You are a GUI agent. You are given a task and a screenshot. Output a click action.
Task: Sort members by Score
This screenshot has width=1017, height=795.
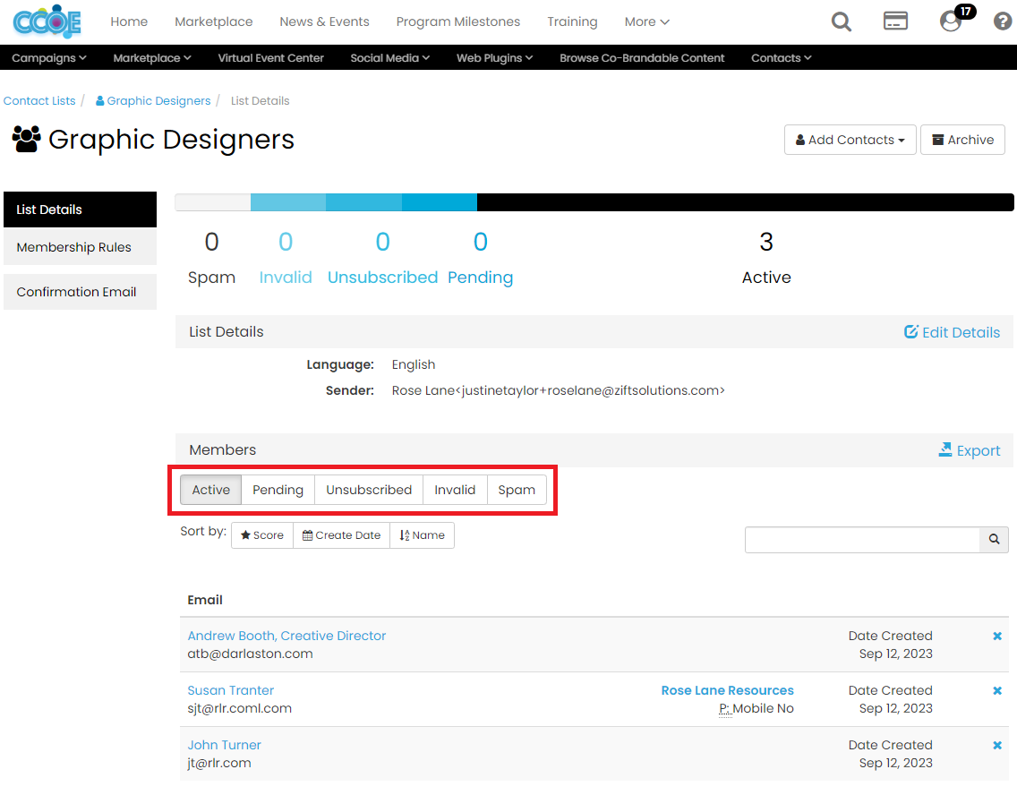262,534
